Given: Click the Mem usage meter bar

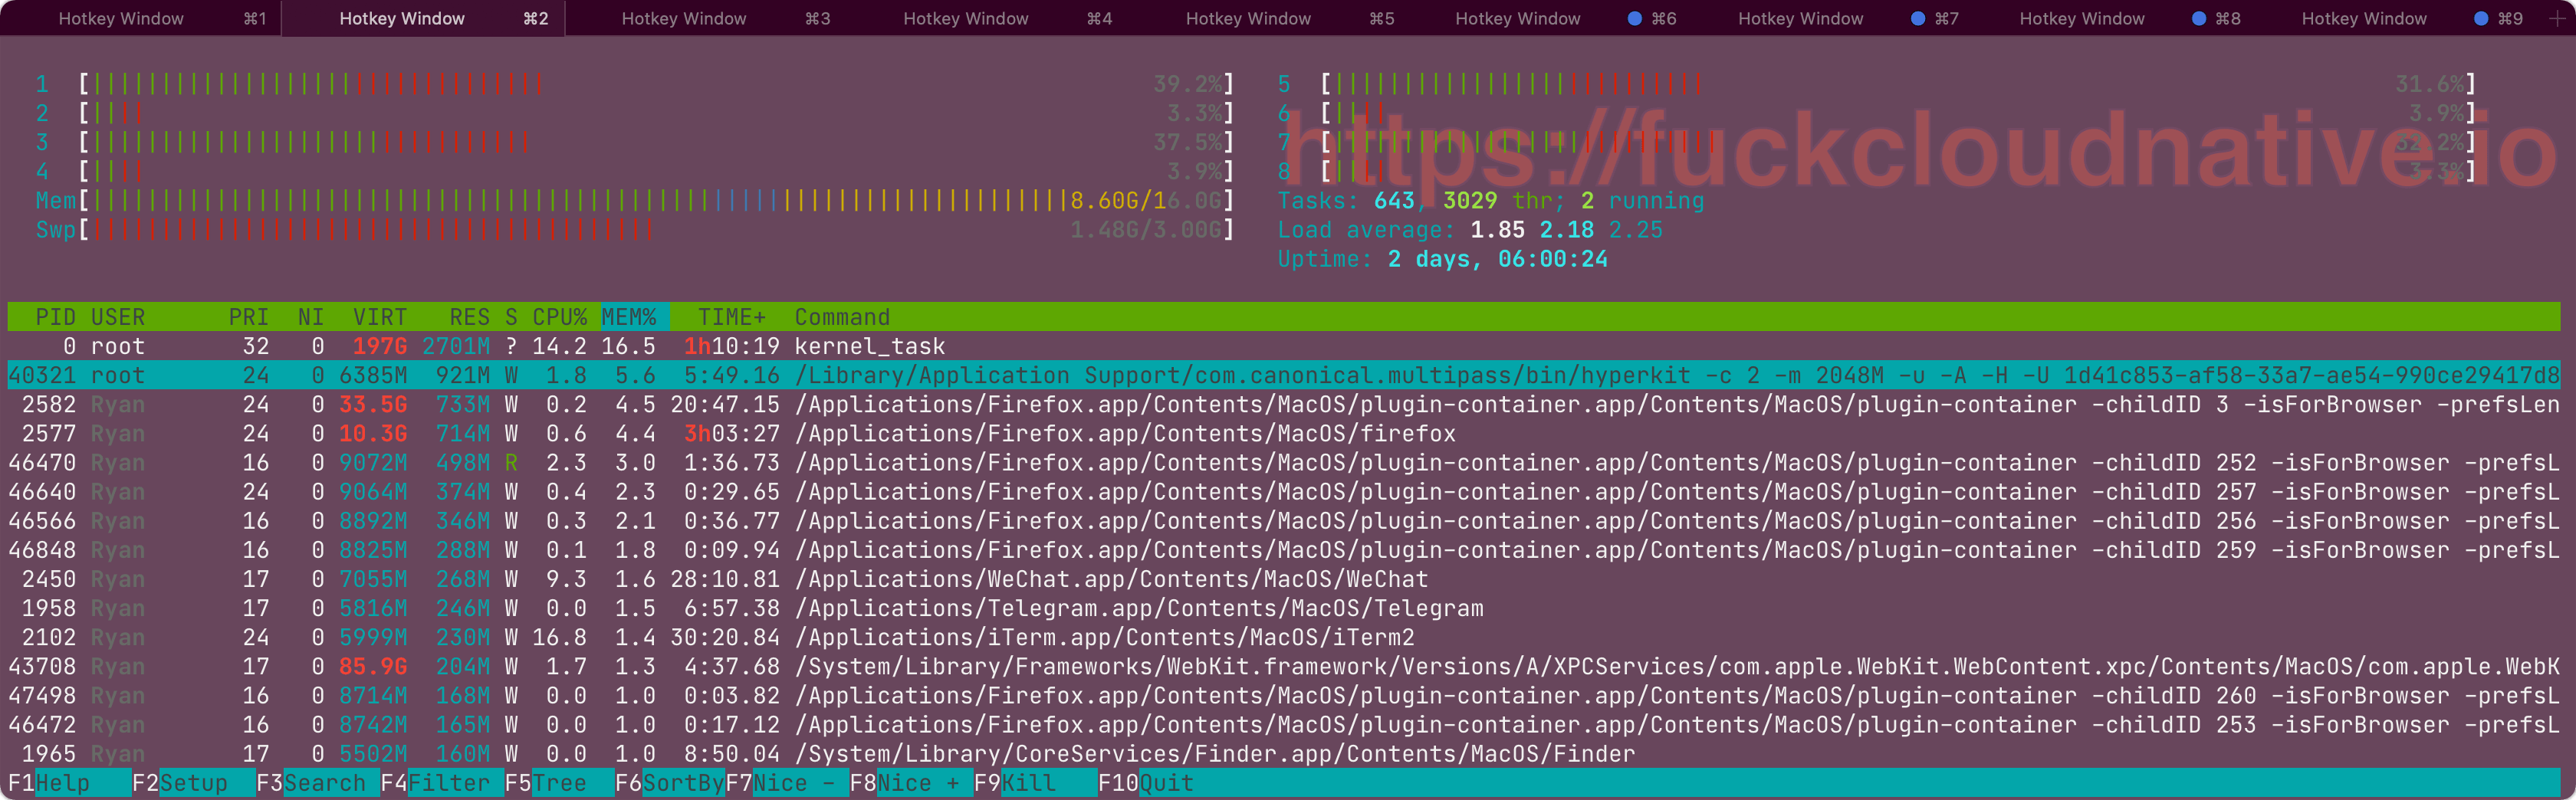Looking at the screenshot, I should tap(600, 200).
